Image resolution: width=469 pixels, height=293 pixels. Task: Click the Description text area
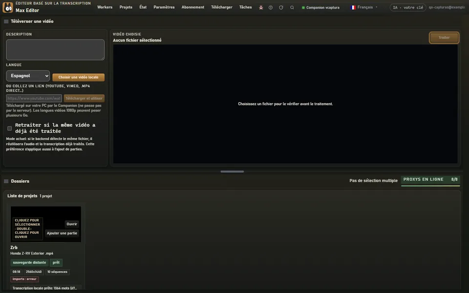[x=55, y=50]
